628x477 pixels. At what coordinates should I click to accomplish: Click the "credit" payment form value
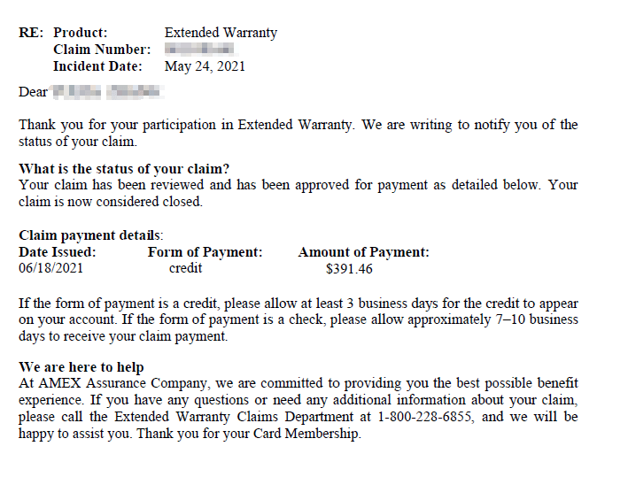[185, 268]
